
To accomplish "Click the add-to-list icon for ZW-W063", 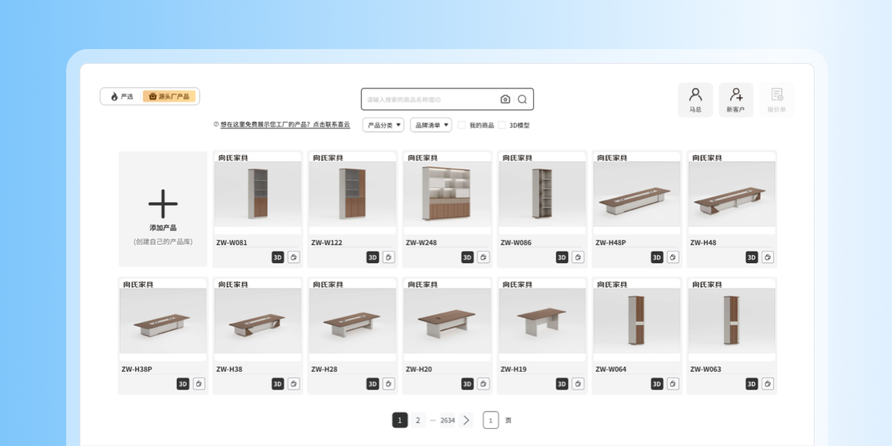I will (768, 384).
